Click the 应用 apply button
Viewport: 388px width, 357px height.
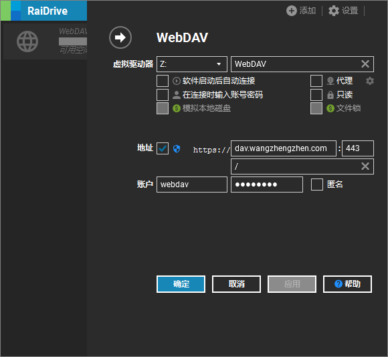click(x=292, y=284)
